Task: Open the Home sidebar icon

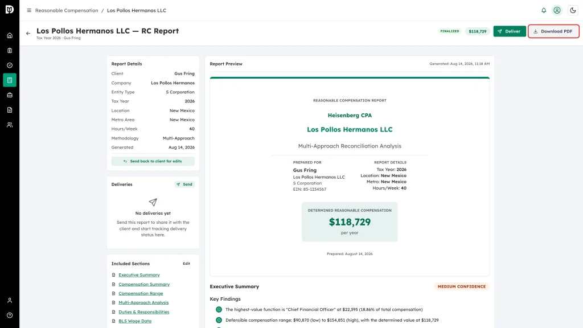Action: 10,36
